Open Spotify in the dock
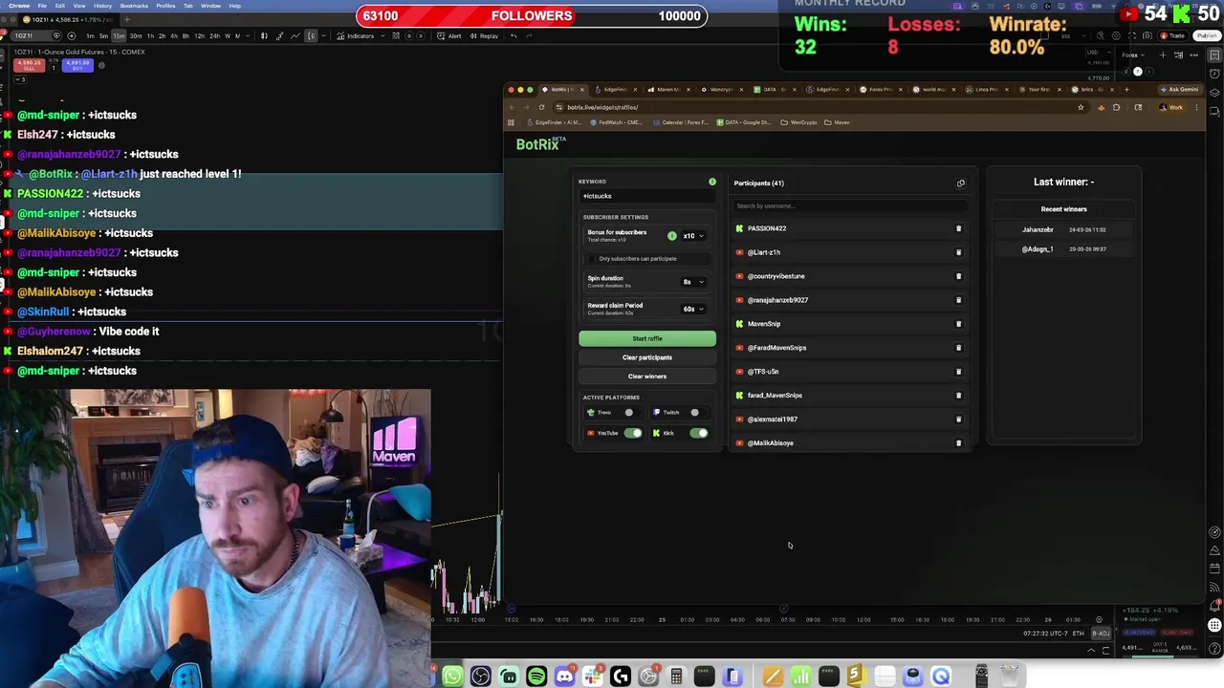This screenshot has width=1224, height=688. tap(536, 677)
